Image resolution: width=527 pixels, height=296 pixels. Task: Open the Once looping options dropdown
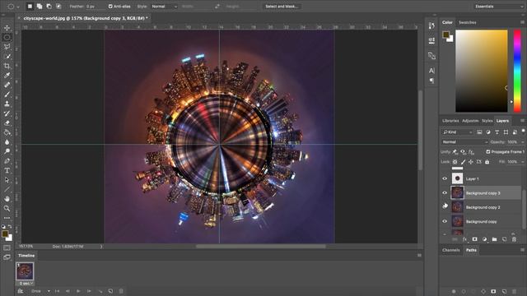point(40,291)
